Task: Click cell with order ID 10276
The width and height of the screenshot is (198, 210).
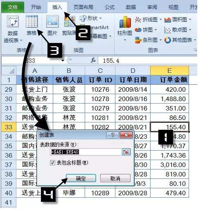Action: [100, 89]
